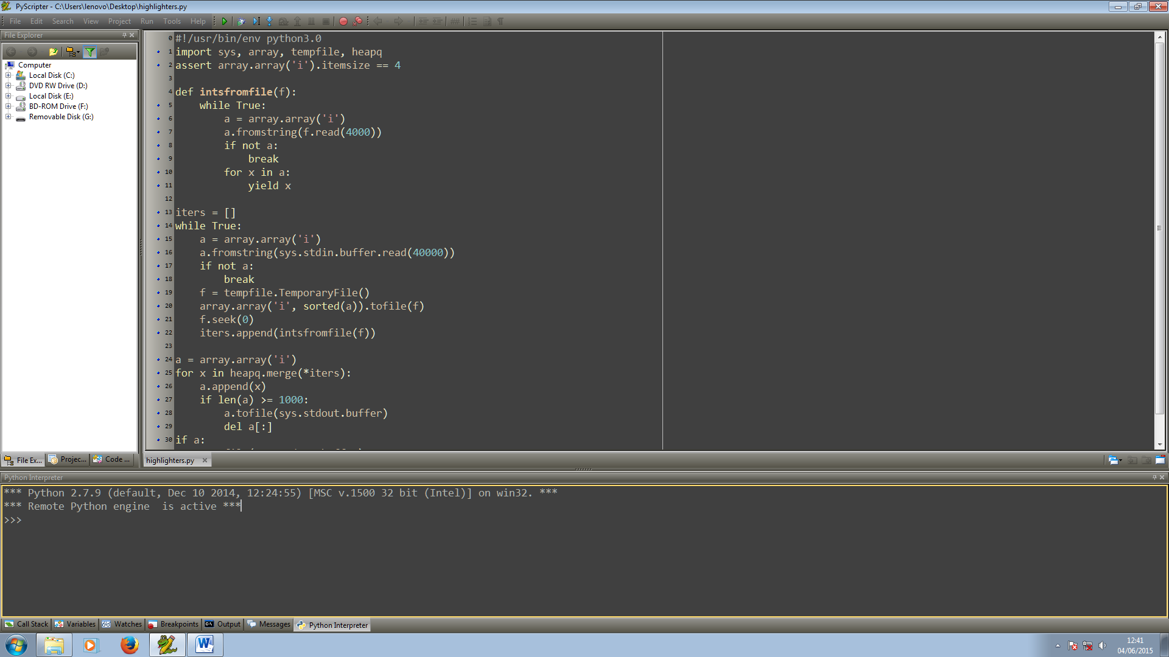Click the editor Back navigation arrow

click(x=378, y=21)
